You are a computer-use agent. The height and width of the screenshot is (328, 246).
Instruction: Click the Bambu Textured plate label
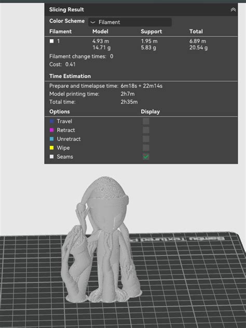pyautogui.click(x=177, y=239)
